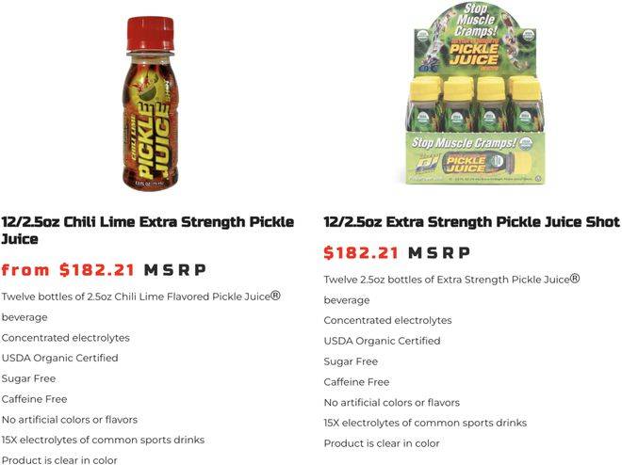This screenshot has width=622, height=465.
Task: Click the MSRP label beside the Chili Lime price
Action: 175,270
